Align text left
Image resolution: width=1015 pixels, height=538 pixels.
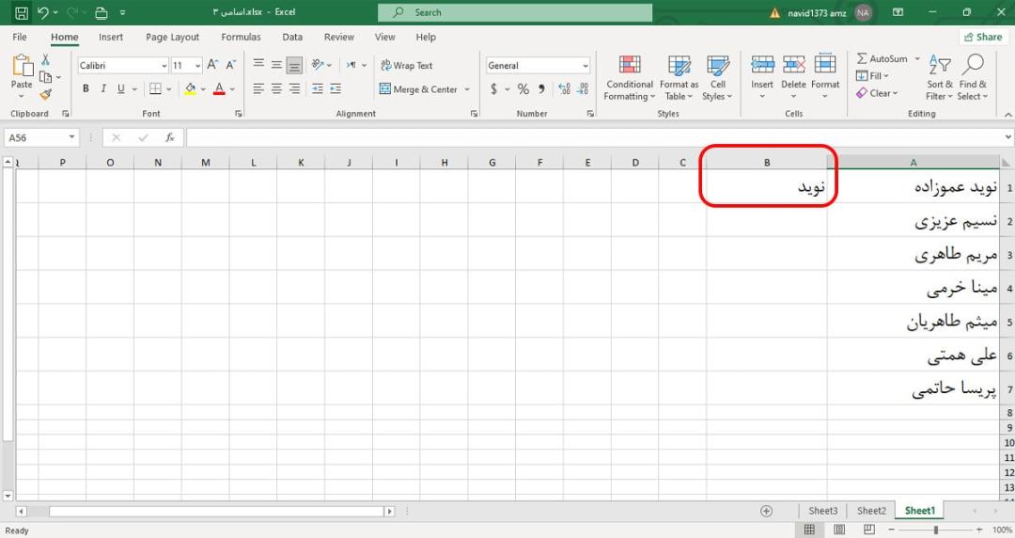click(x=258, y=88)
